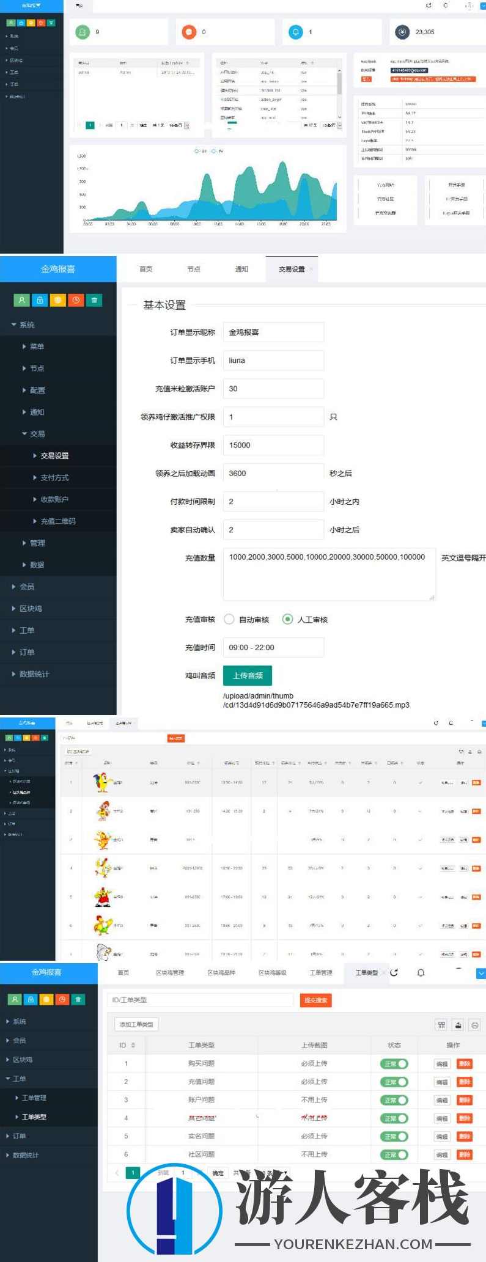Viewport: 486px width, 1262px height.
Task: Toggle 正常 status switch for 账户问题
Action: (x=394, y=1100)
